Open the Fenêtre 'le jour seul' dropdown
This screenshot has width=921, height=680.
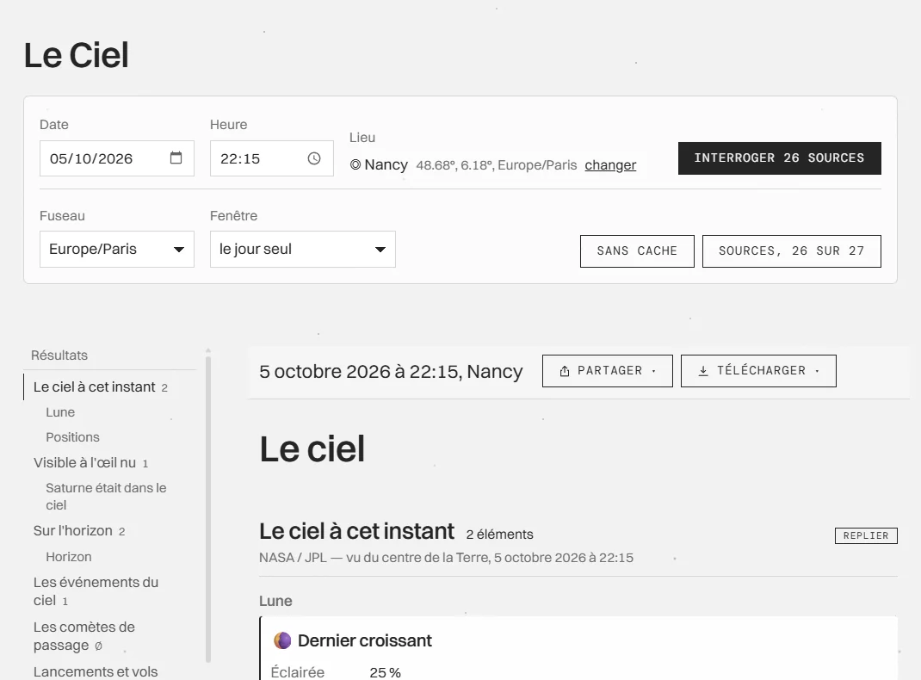click(302, 249)
